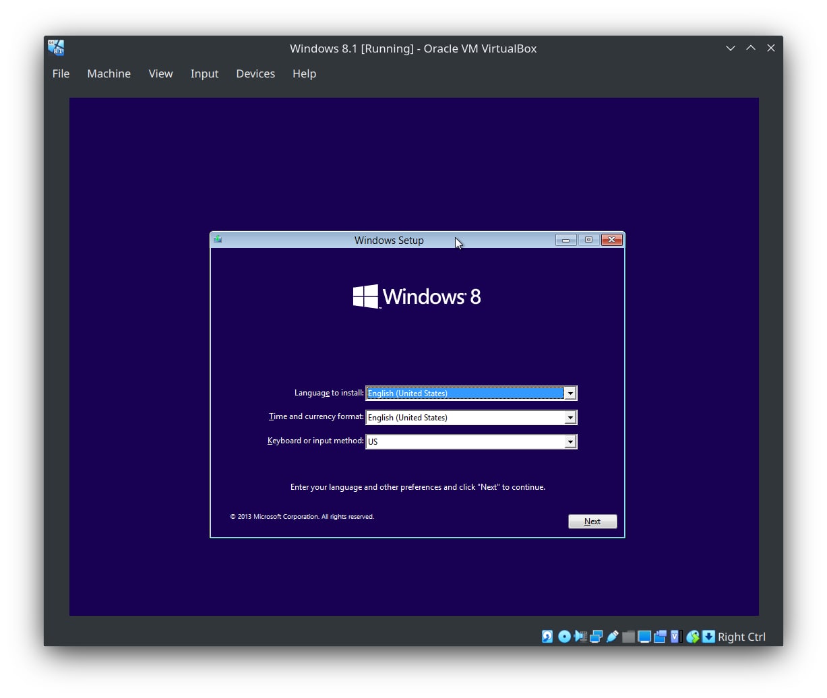Screen dimensions: 827x698
Task: Click the network adapter status icon
Action: 596,637
